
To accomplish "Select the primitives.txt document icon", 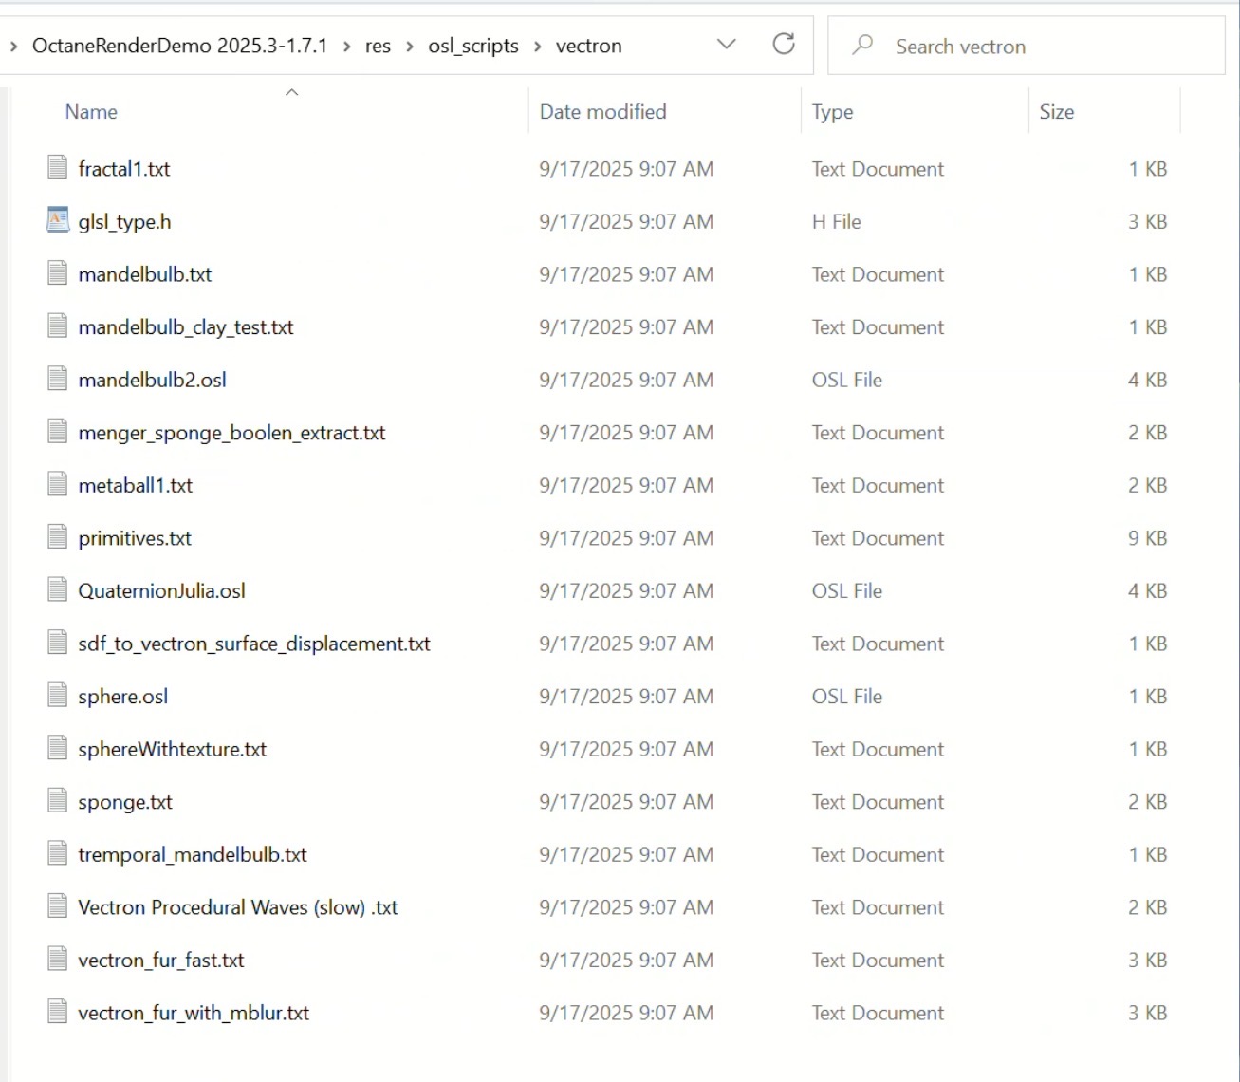I will [x=58, y=537].
